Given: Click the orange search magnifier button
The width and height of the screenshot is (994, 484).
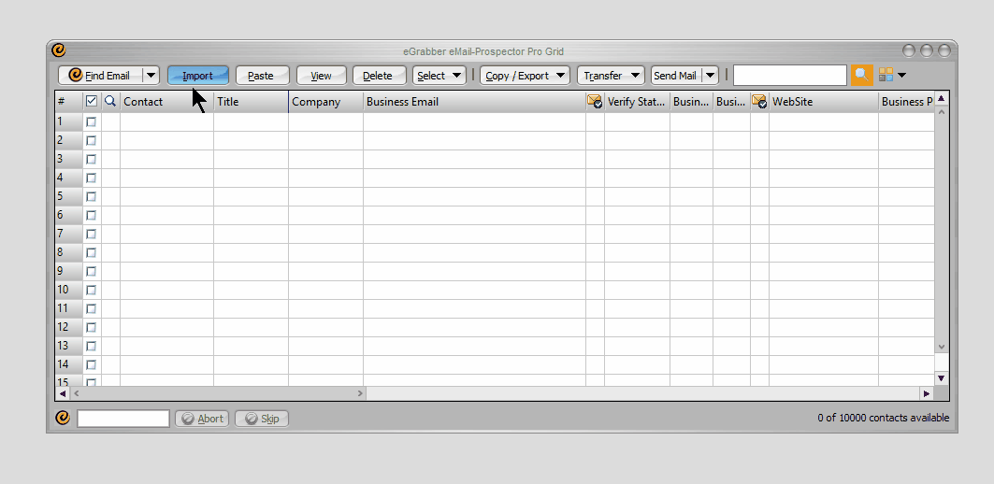Looking at the screenshot, I should click(x=861, y=76).
